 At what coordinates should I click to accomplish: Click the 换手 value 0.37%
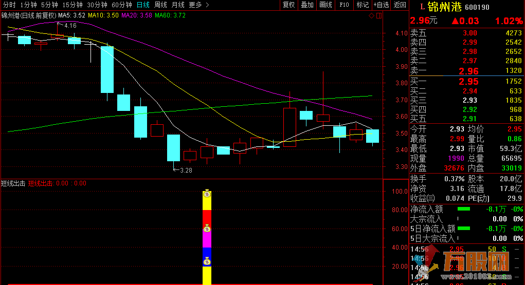pos(455,179)
